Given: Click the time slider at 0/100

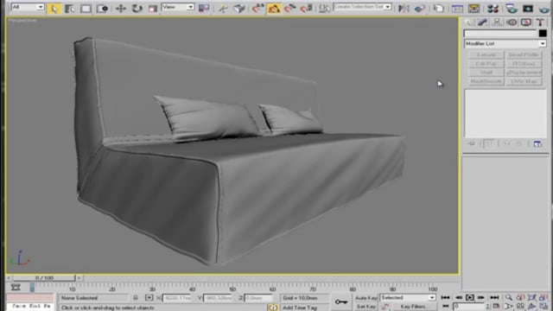Looking at the screenshot, I should tap(44, 278).
